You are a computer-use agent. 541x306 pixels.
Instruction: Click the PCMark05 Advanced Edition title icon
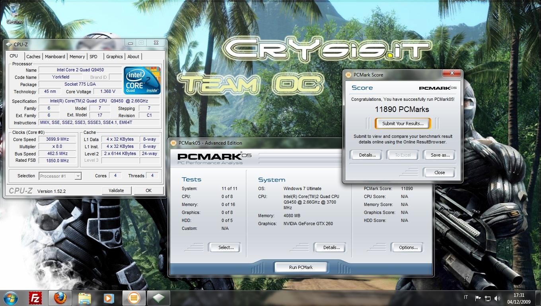tap(174, 143)
